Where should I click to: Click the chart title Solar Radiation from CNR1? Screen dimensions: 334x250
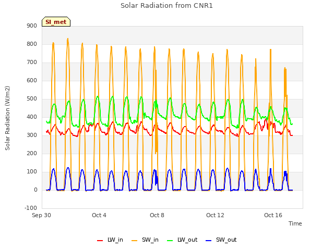click(166, 6)
